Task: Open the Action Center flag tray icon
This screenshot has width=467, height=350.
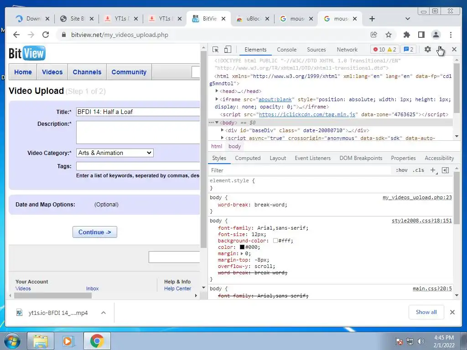Action: pyautogui.click(x=399, y=341)
